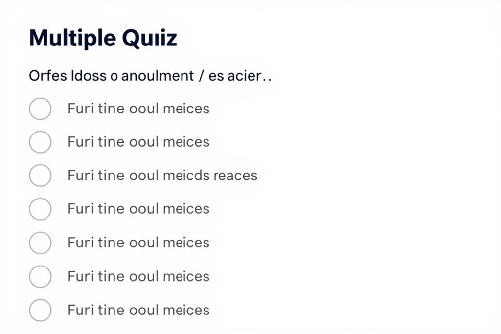501x334 pixels.
Task: Select the fifth answer's radio button
Action: coord(40,243)
